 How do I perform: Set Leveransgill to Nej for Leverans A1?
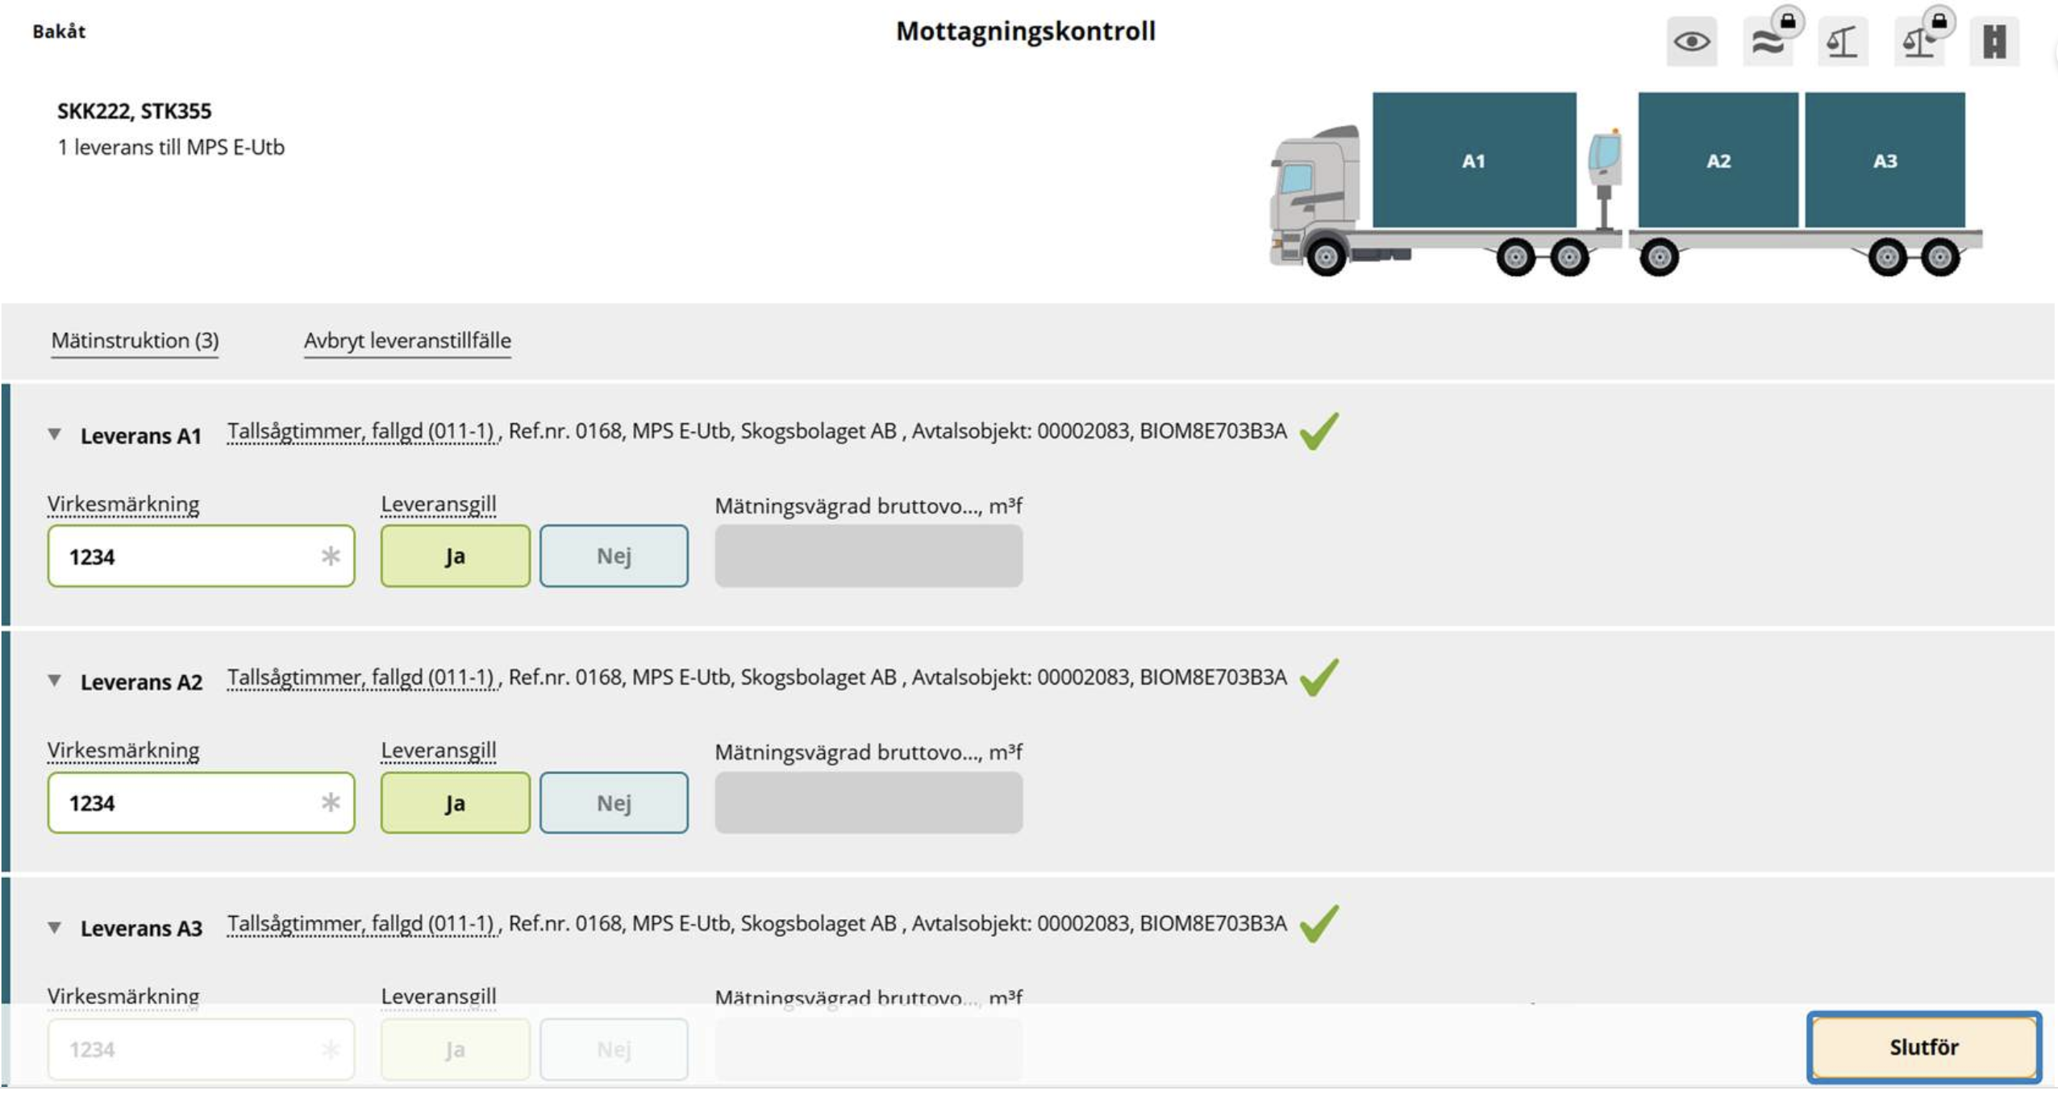(x=614, y=556)
